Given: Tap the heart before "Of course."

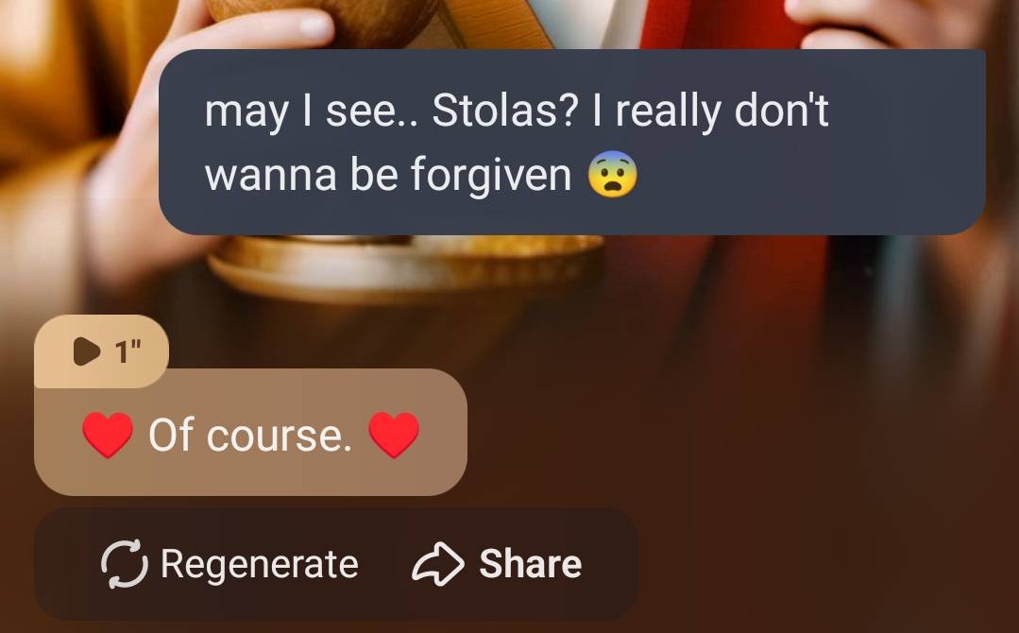Looking at the screenshot, I should (108, 435).
